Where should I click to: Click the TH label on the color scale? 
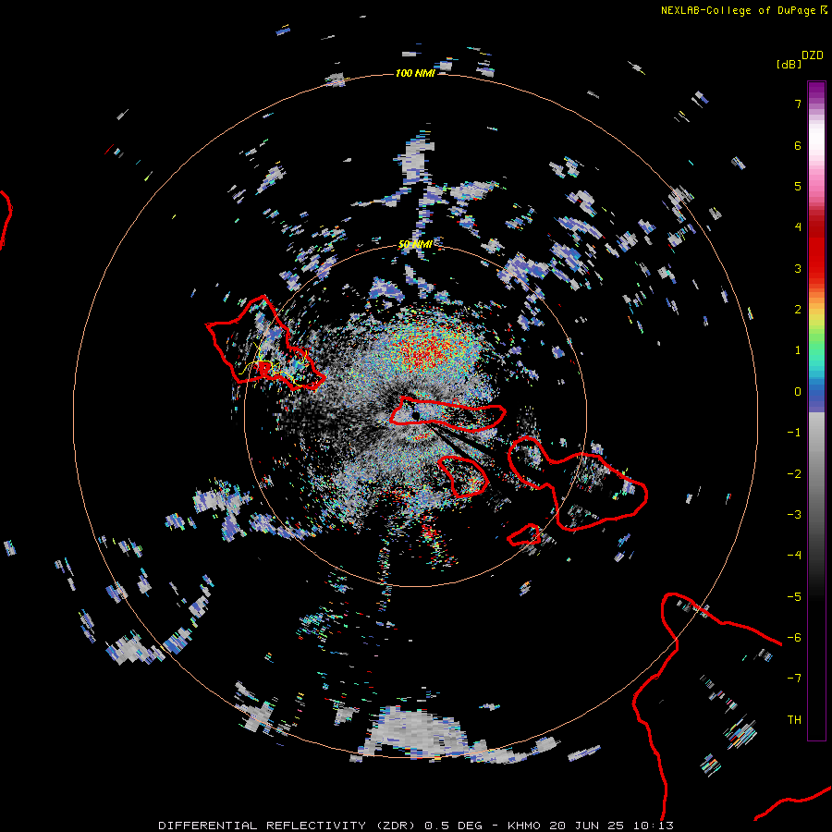click(794, 719)
